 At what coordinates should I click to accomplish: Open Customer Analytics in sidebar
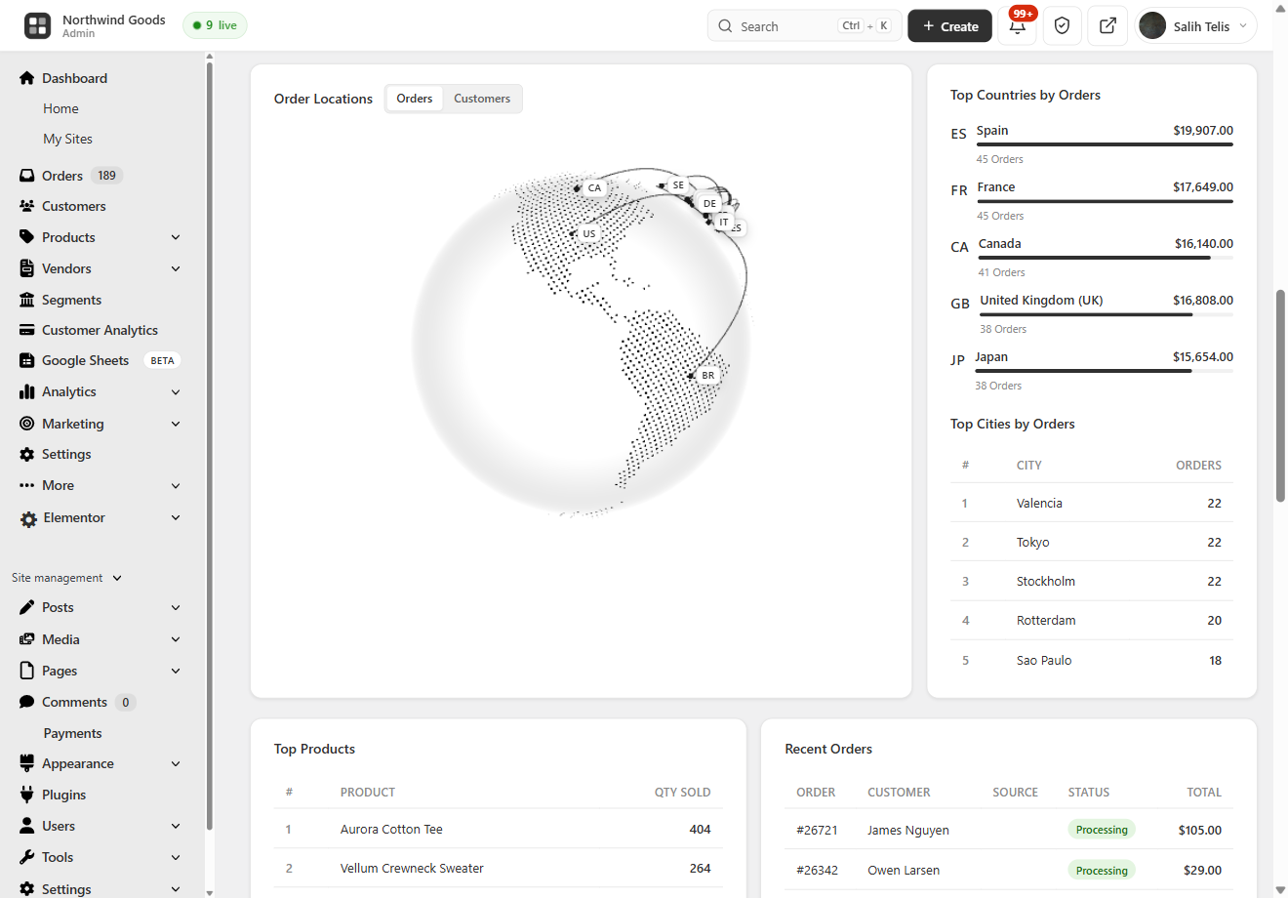pyautogui.click(x=100, y=330)
